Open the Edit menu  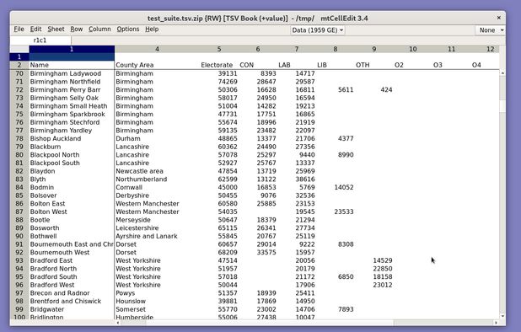pos(35,29)
